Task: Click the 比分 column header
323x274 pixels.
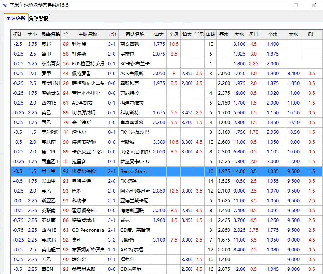Action: click(112, 34)
